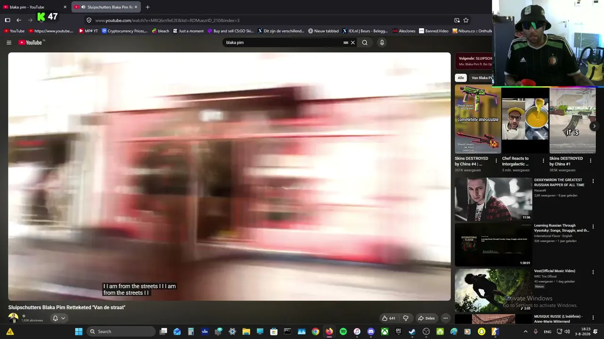Open the Volgende SLUIPSCH playlist header

pos(474,61)
